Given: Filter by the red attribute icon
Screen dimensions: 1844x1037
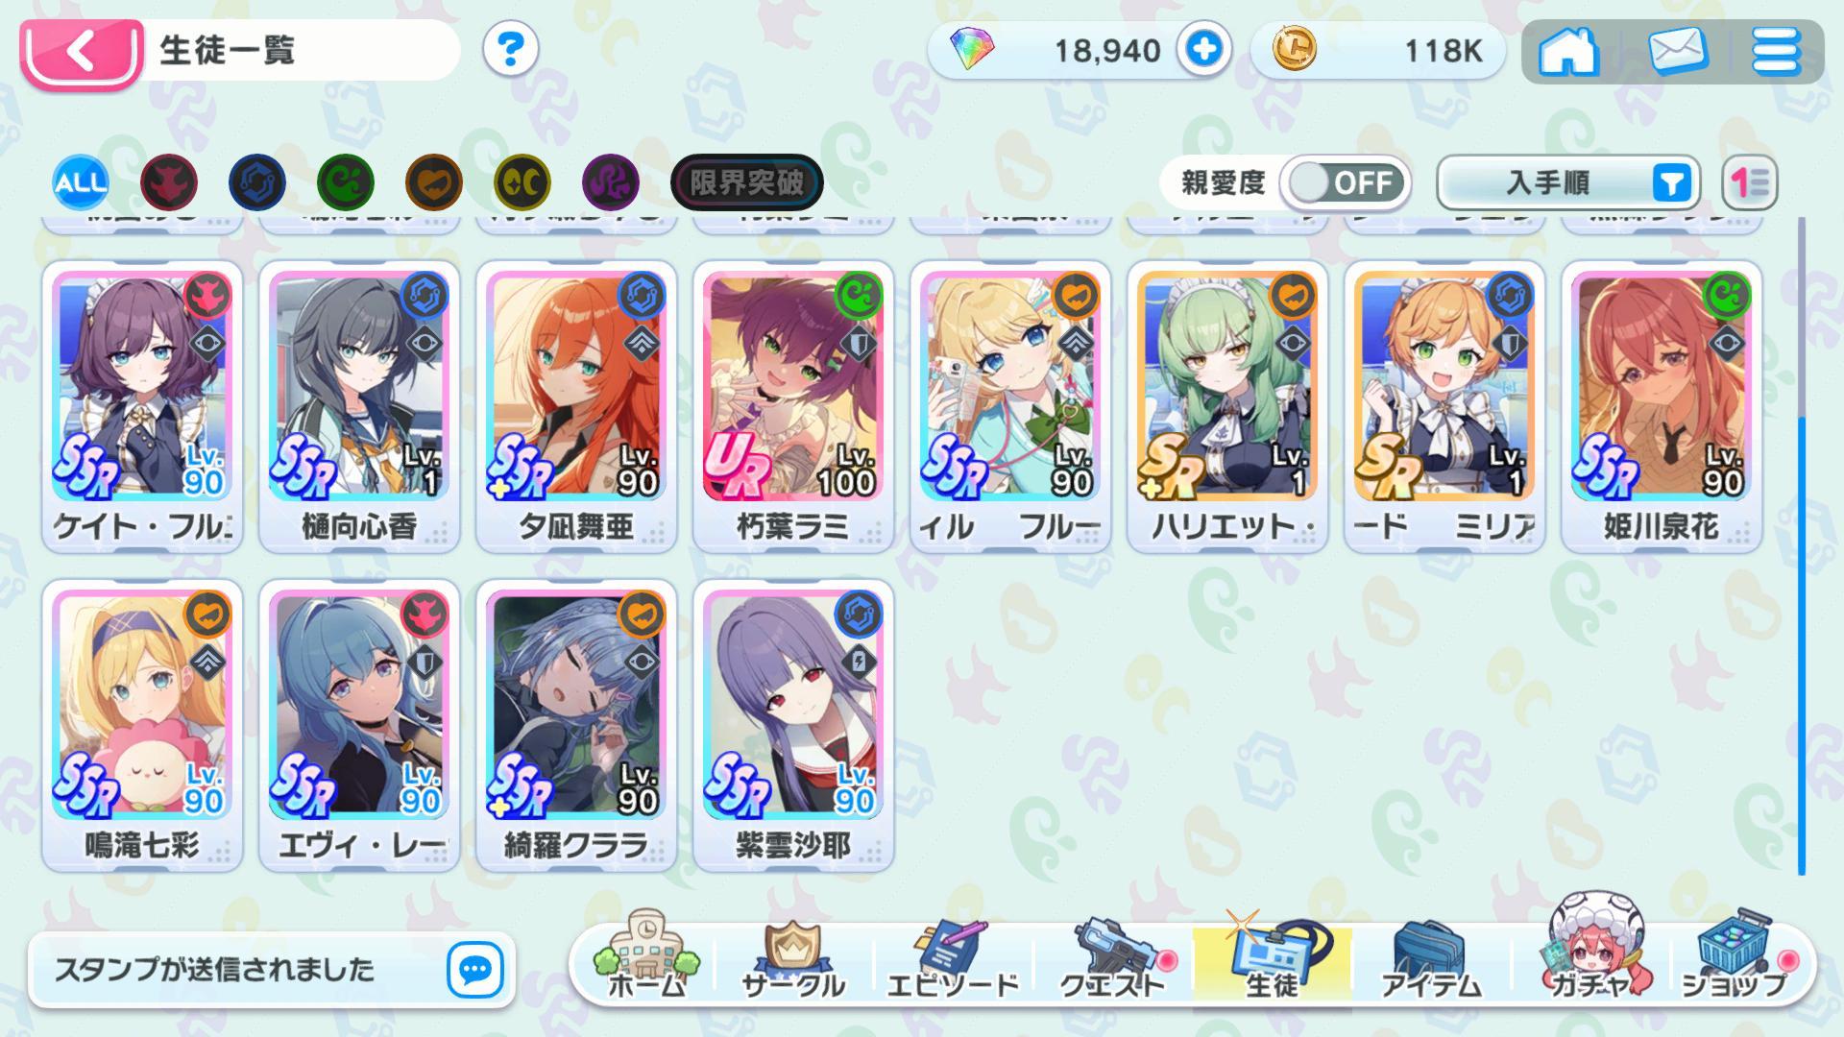Looking at the screenshot, I should pos(169,182).
